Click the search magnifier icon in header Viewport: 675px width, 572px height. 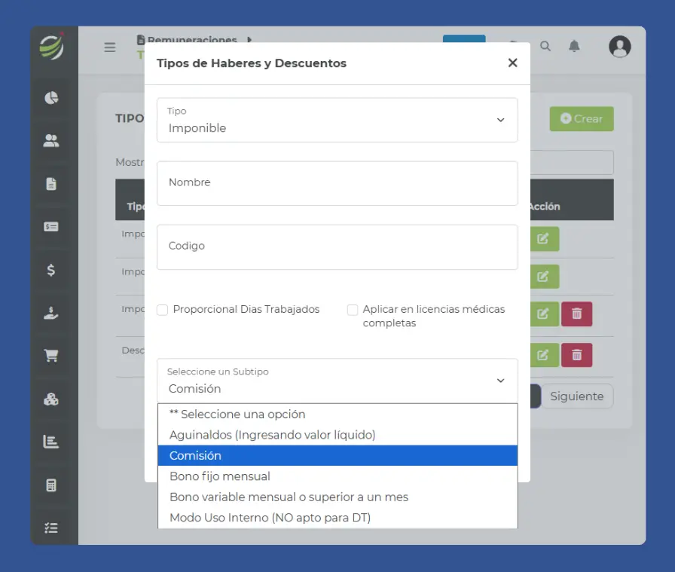coord(545,47)
